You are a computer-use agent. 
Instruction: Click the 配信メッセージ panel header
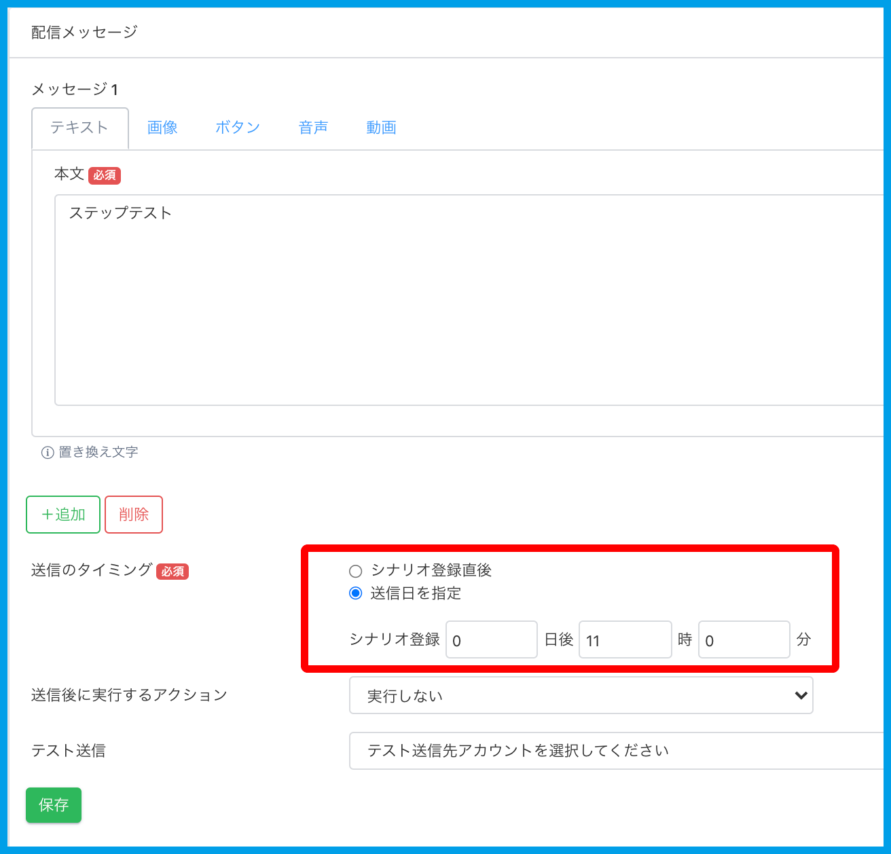pyautogui.click(x=84, y=33)
